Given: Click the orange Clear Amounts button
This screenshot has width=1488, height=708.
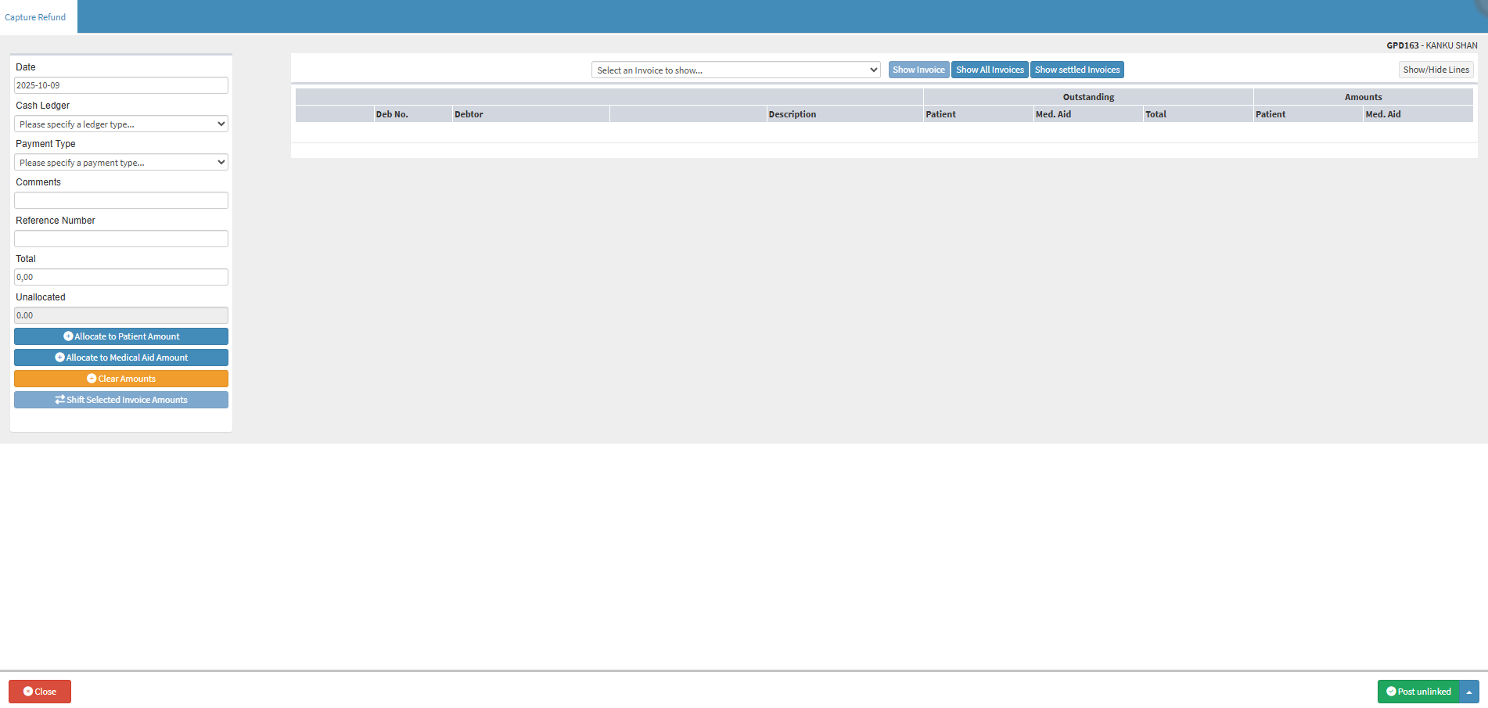Looking at the screenshot, I should pos(121,379).
